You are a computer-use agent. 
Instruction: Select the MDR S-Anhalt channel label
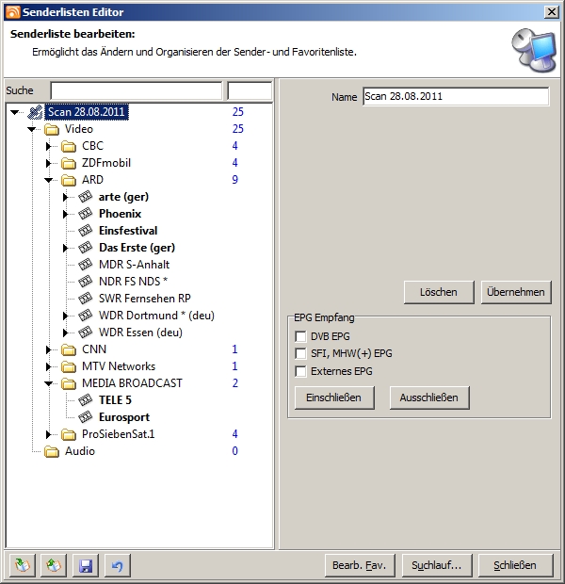click(134, 265)
